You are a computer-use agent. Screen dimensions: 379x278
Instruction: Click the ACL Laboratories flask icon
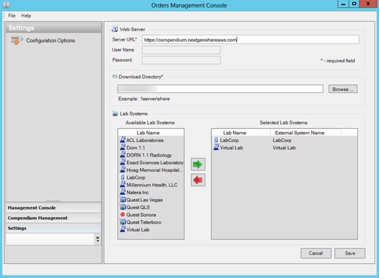[123, 140]
